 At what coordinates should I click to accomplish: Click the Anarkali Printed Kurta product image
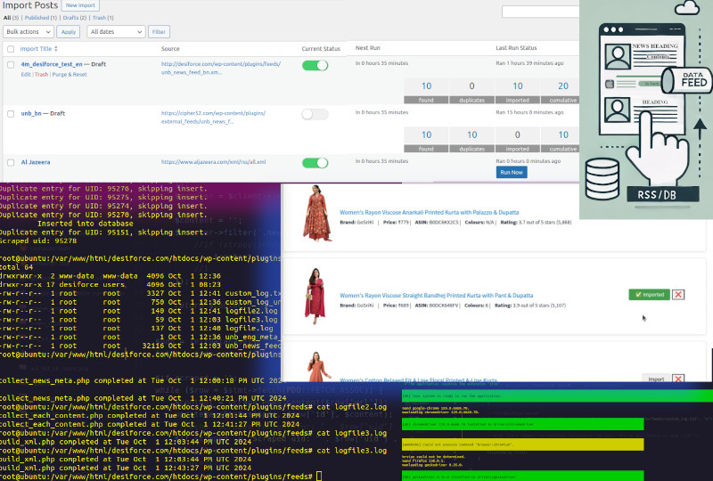pos(316,214)
